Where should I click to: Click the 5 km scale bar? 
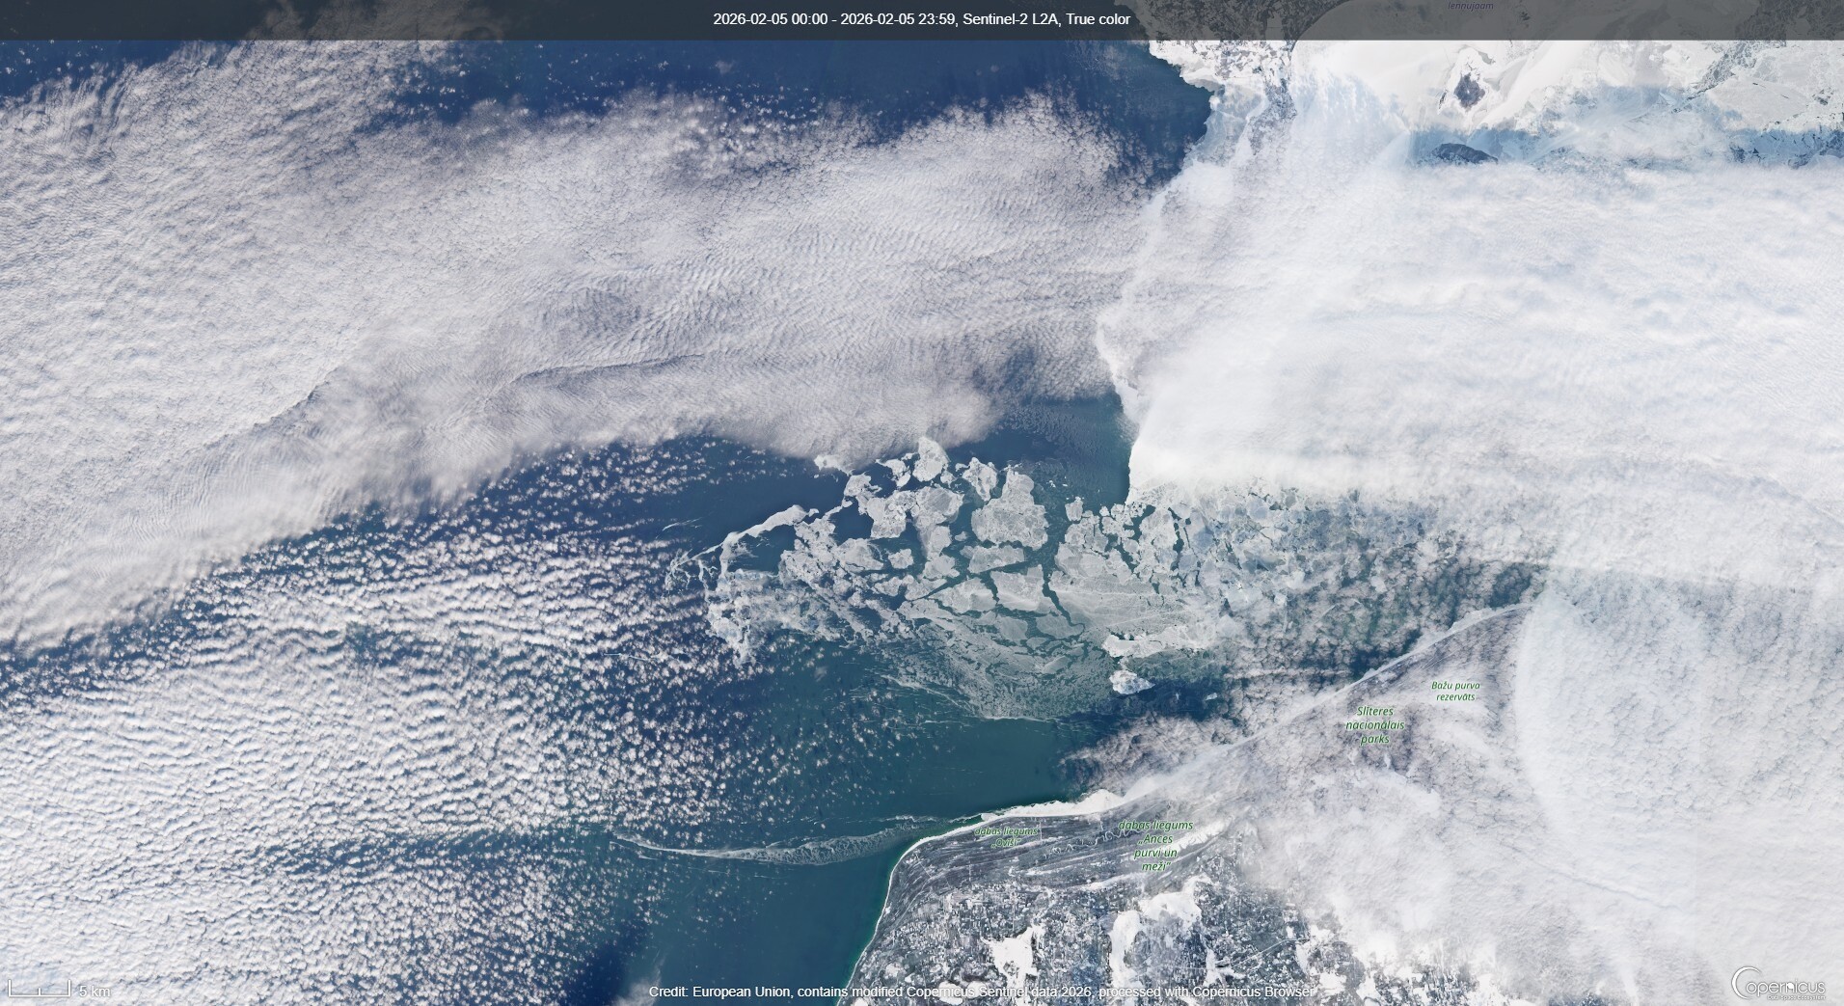(59, 990)
